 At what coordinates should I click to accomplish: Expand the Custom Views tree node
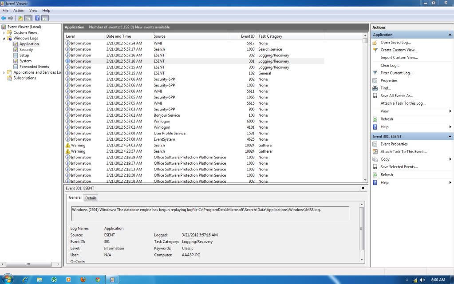[4, 33]
